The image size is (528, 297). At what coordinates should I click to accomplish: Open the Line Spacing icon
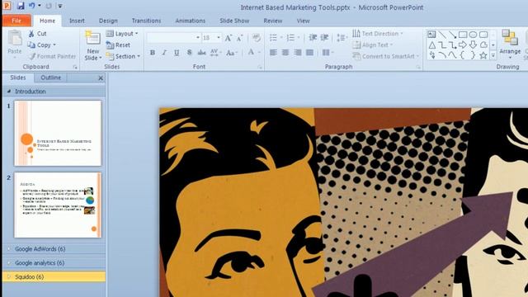pos(342,37)
